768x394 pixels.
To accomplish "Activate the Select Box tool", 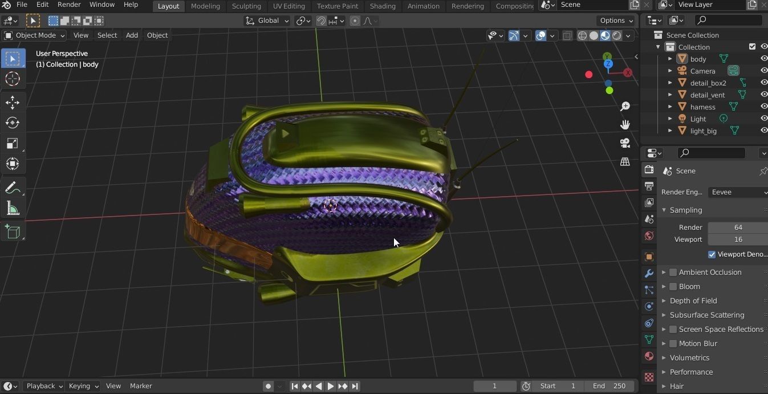I will (x=13, y=59).
